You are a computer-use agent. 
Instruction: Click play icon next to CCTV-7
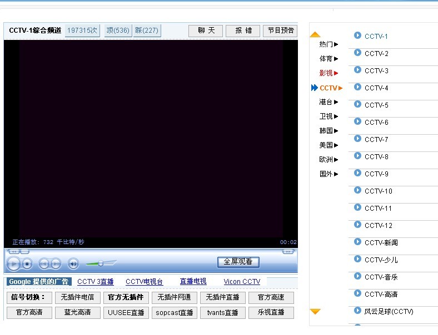tap(357, 139)
